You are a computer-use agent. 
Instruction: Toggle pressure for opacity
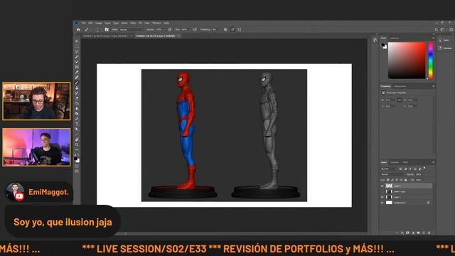tap(170, 30)
